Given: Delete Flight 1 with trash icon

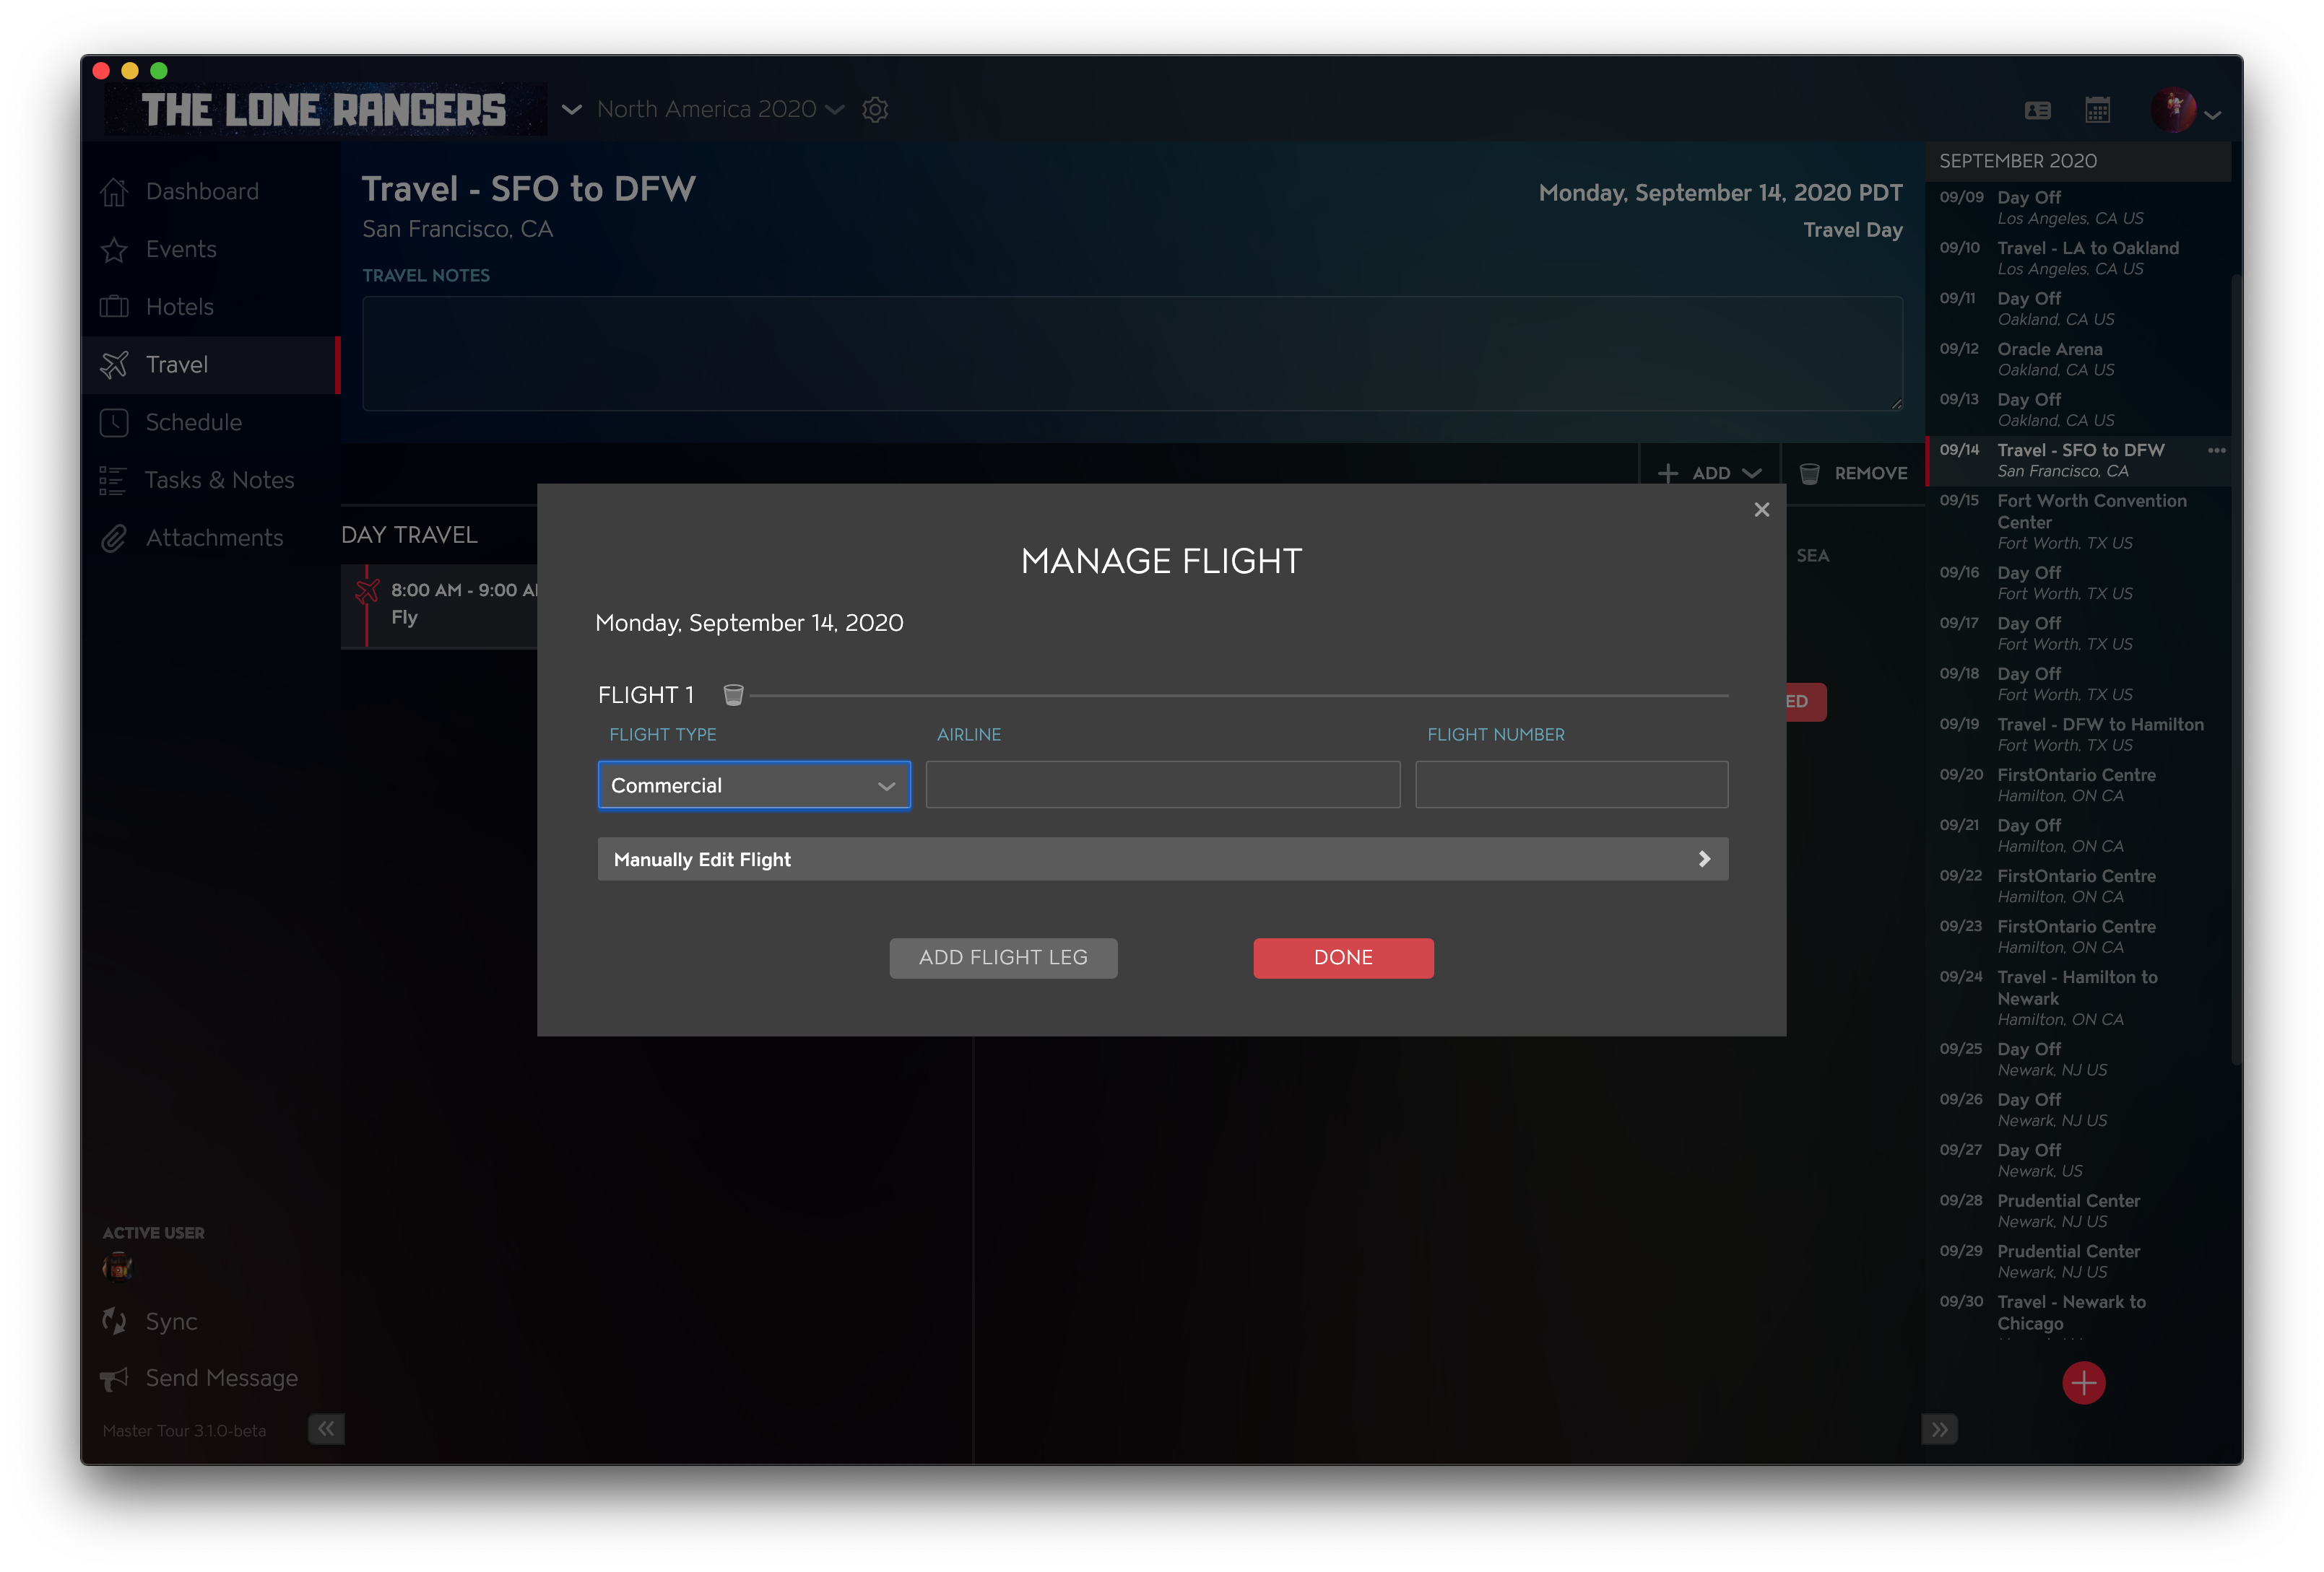Looking at the screenshot, I should 733,694.
